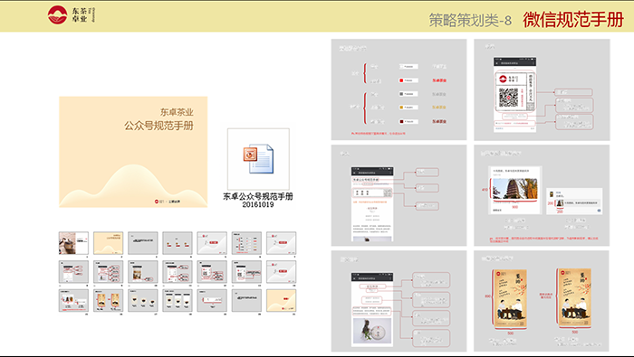The width and height of the screenshot is (634, 357).
Task: Click the gray heading 策略策划类-8
Action: click(x=470, y=20)
